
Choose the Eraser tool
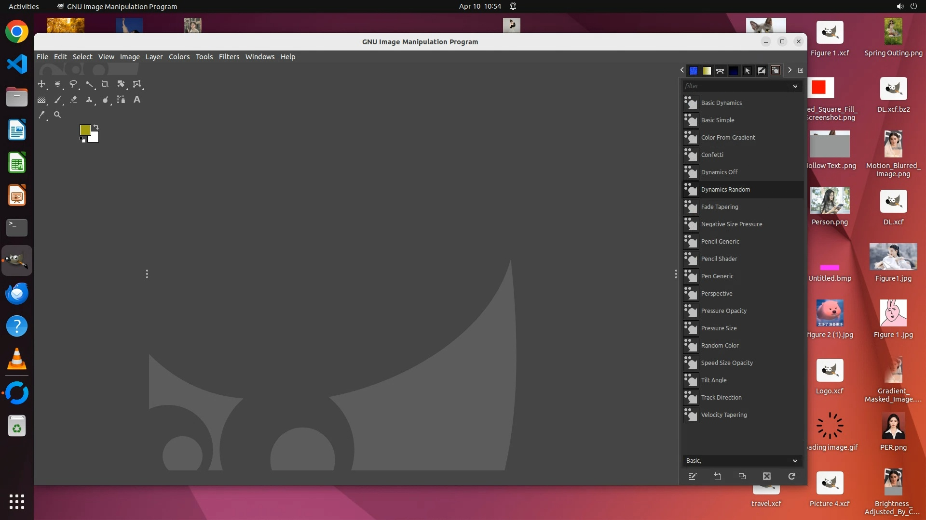(x=73, y=100)
